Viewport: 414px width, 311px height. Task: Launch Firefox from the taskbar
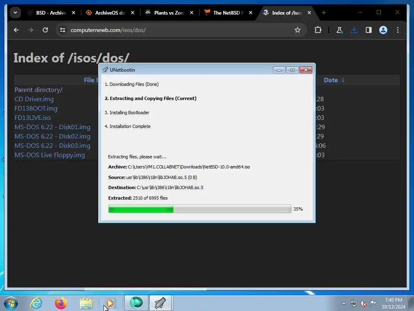tap(61, 303)
